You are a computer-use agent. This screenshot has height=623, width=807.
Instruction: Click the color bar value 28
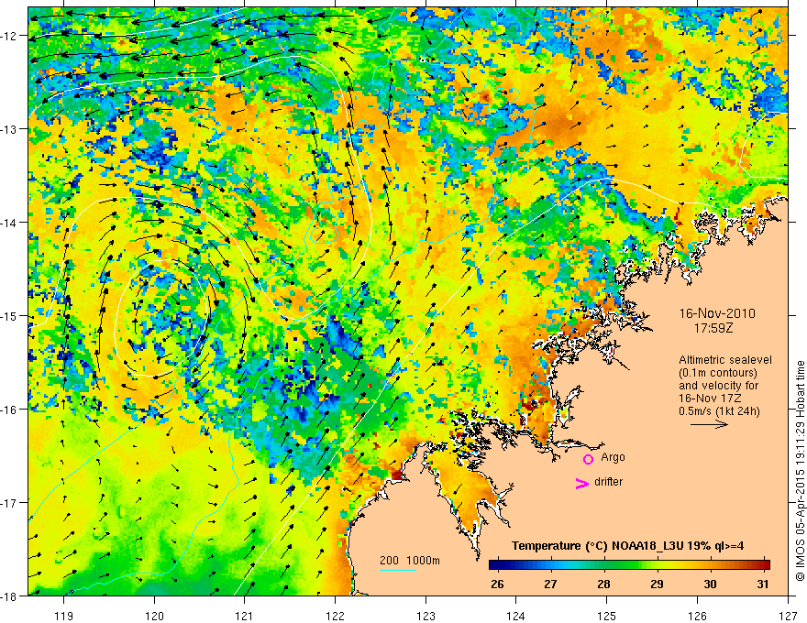pos(603,585)
